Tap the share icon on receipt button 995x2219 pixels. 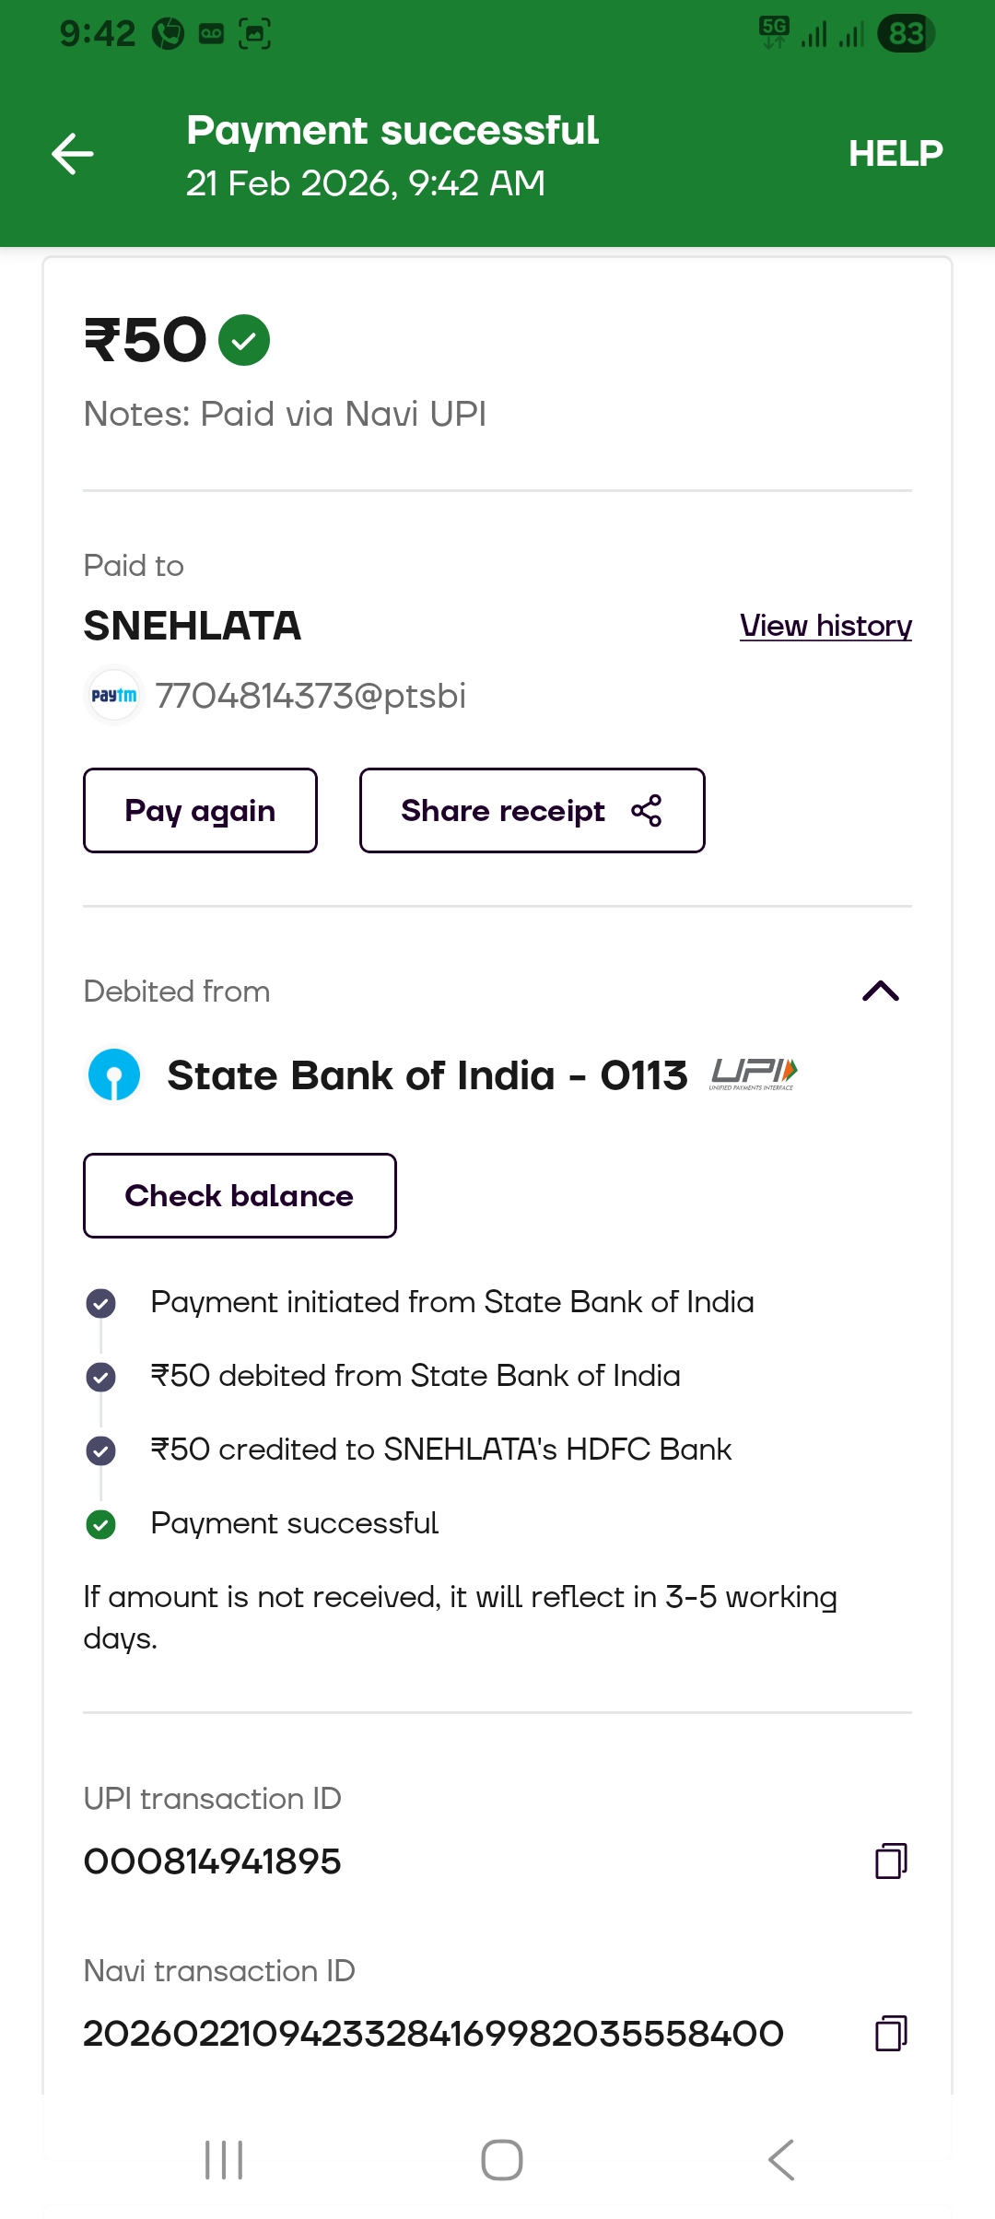(646, 811)
